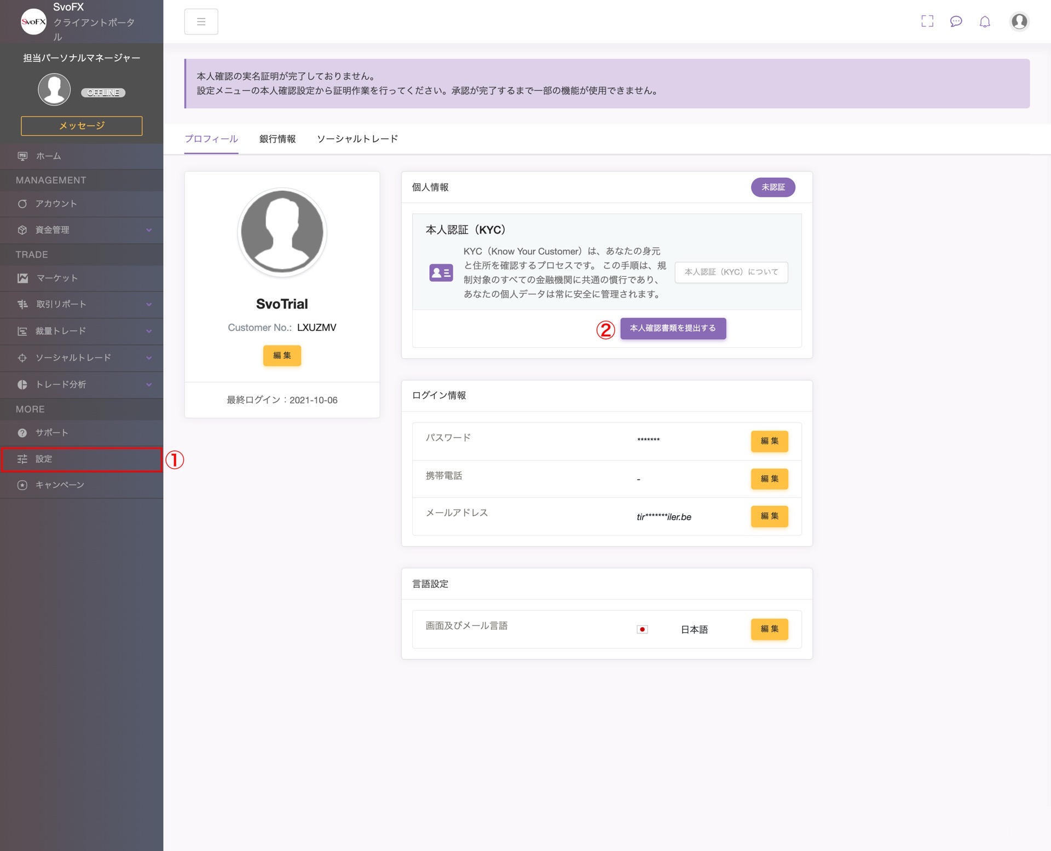Image resolution: width=1051 pixels, height=851 pixels.
Task: Click the トレード分析 pie icon
Action: pos(22,385)
